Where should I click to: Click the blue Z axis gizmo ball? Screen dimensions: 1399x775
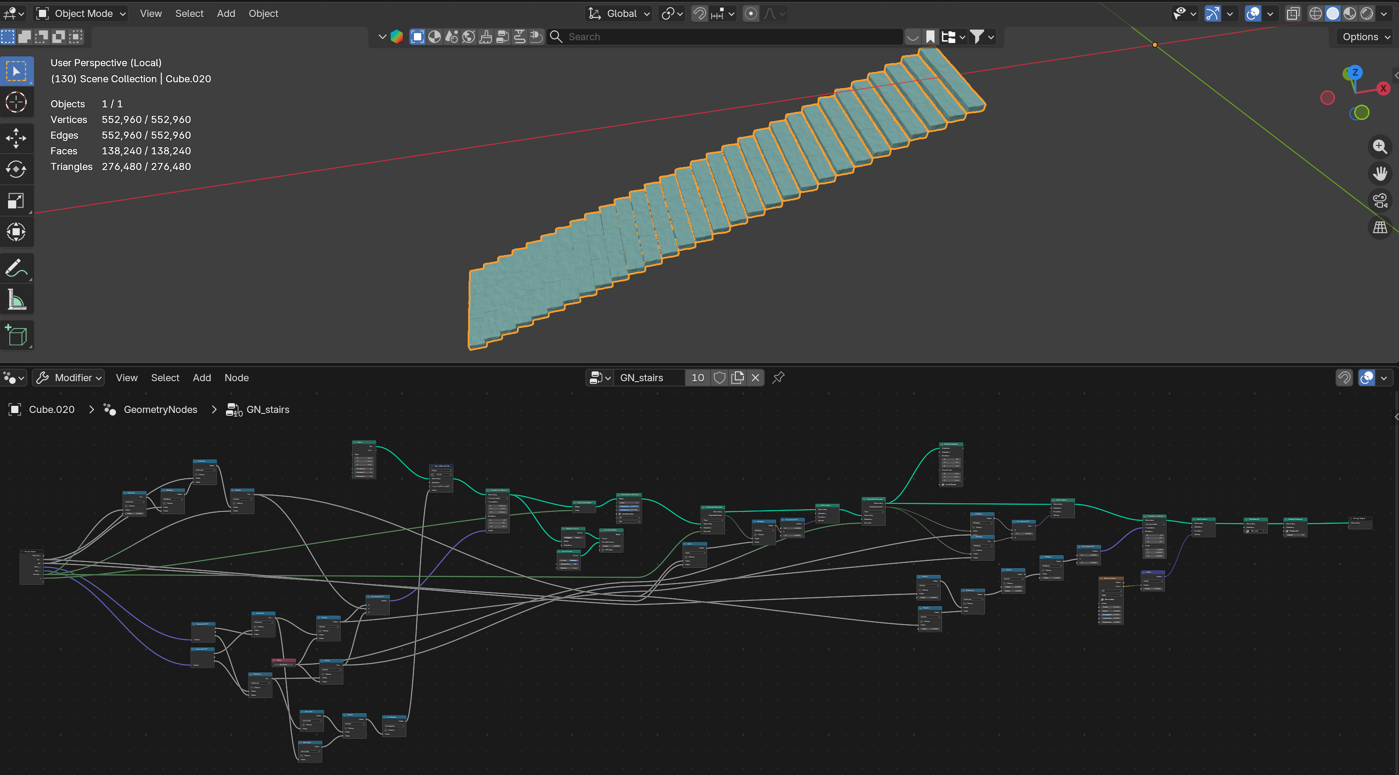(x=1355, y=72)
